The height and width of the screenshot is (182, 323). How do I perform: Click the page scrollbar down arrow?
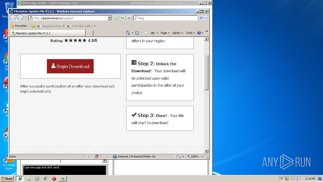(206, 151)
